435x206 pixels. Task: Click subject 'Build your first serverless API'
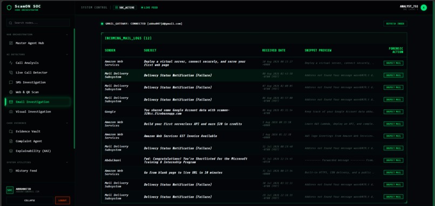(x=193, y=124)
